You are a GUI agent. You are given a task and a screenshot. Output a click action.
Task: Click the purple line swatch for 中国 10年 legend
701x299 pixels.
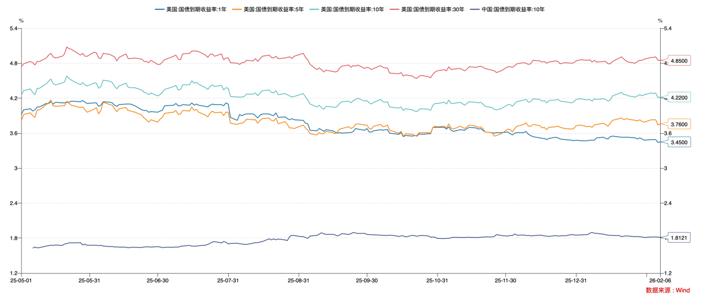pyautogui.click(x=475, y=9)
